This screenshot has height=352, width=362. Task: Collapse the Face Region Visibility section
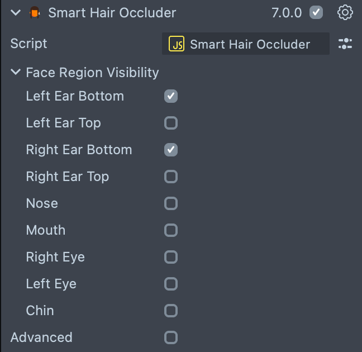15,73
